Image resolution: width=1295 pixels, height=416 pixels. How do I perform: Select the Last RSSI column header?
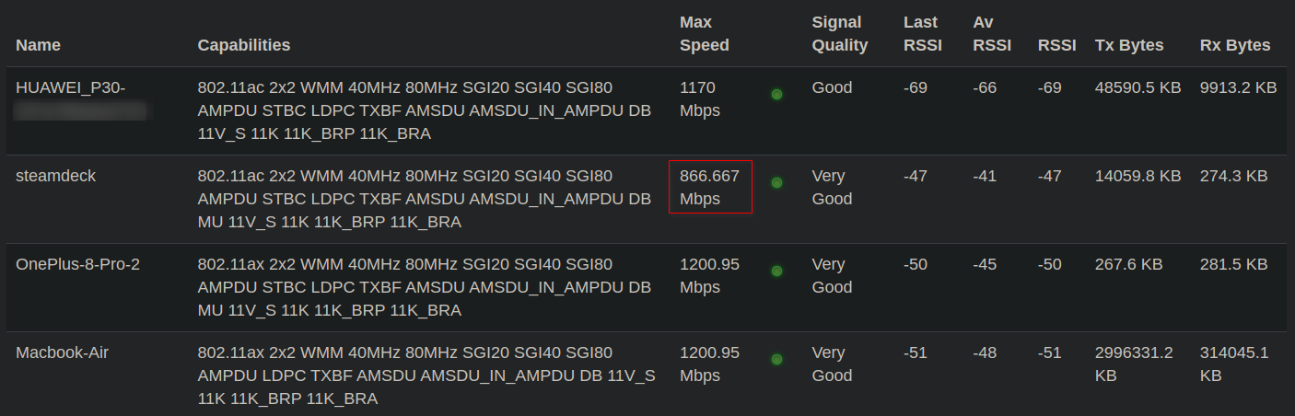(922, 33)
